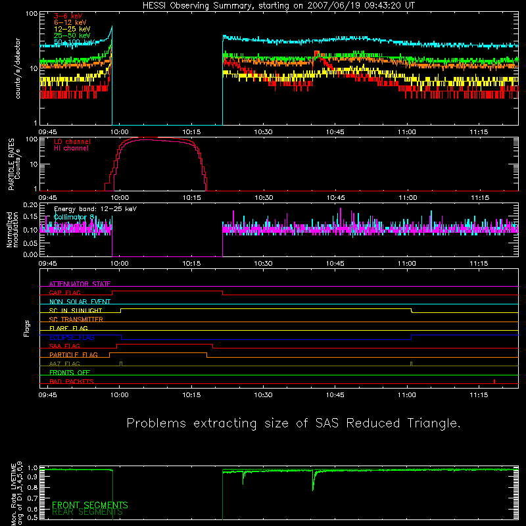Click the HESSI Observing Summary title text
The width and height of the screenshot is (526, 526).
coord(279,6)
